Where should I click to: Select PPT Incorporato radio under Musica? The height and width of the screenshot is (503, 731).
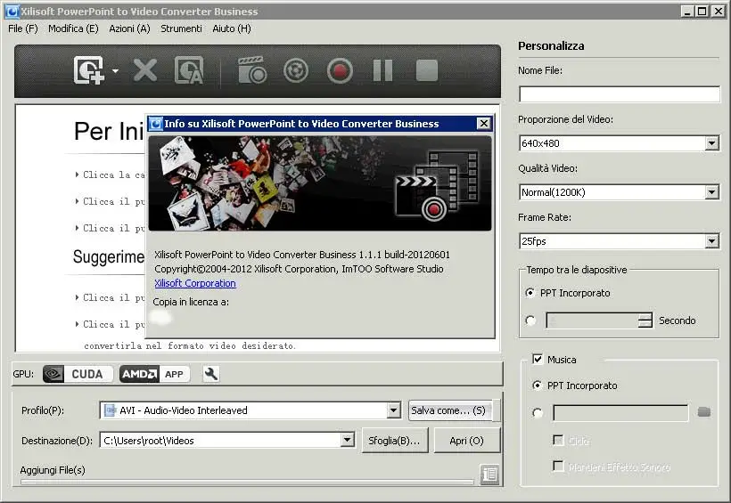pyautogui.click(x=538, y=385)
